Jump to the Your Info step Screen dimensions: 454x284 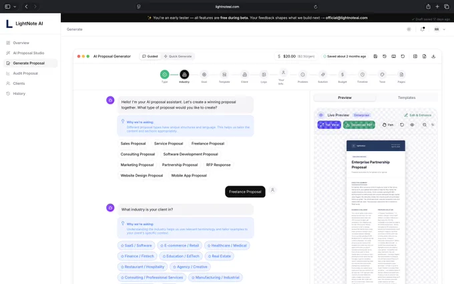click(284, 72)
